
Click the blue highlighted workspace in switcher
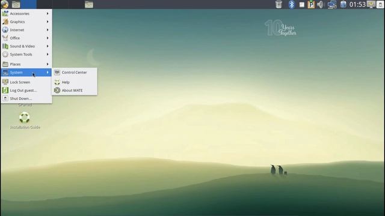click(28, 4)
